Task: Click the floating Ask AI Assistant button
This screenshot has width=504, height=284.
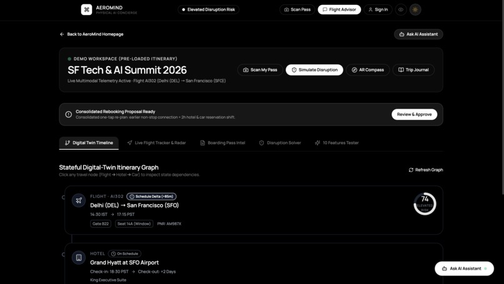Action: (x=464, y=268)
